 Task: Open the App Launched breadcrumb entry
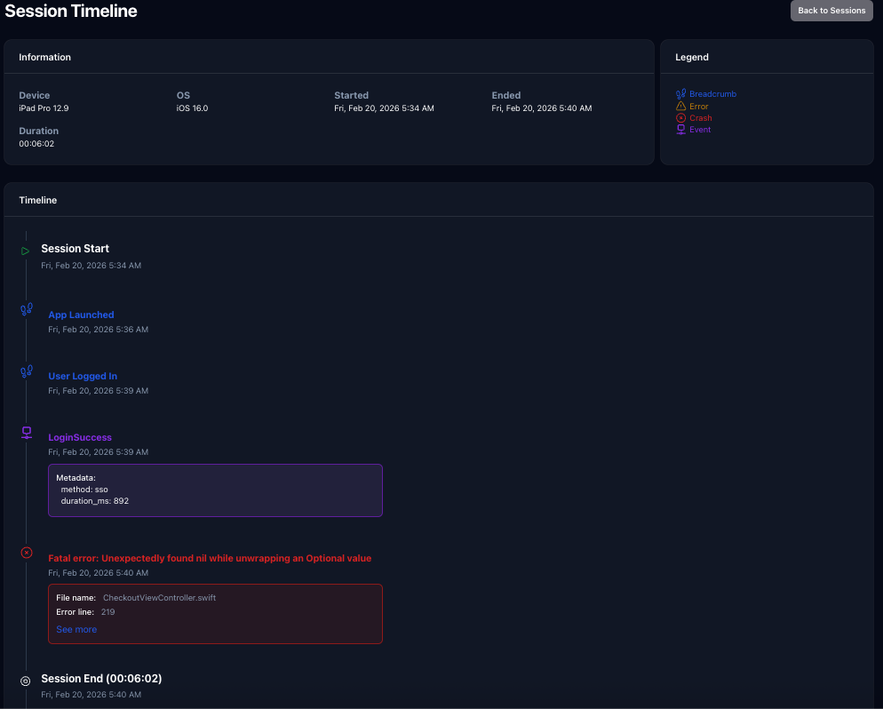(x=81, y=315)
